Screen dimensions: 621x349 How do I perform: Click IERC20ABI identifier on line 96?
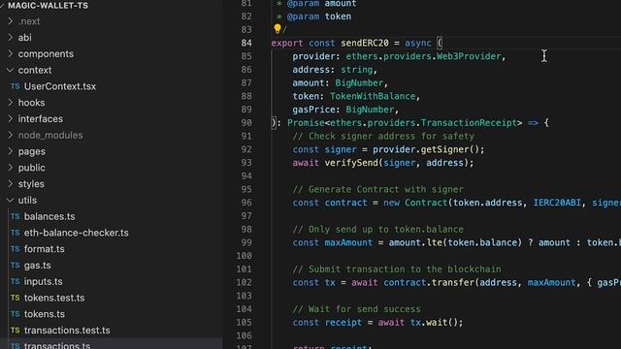[x=556, y=203]
